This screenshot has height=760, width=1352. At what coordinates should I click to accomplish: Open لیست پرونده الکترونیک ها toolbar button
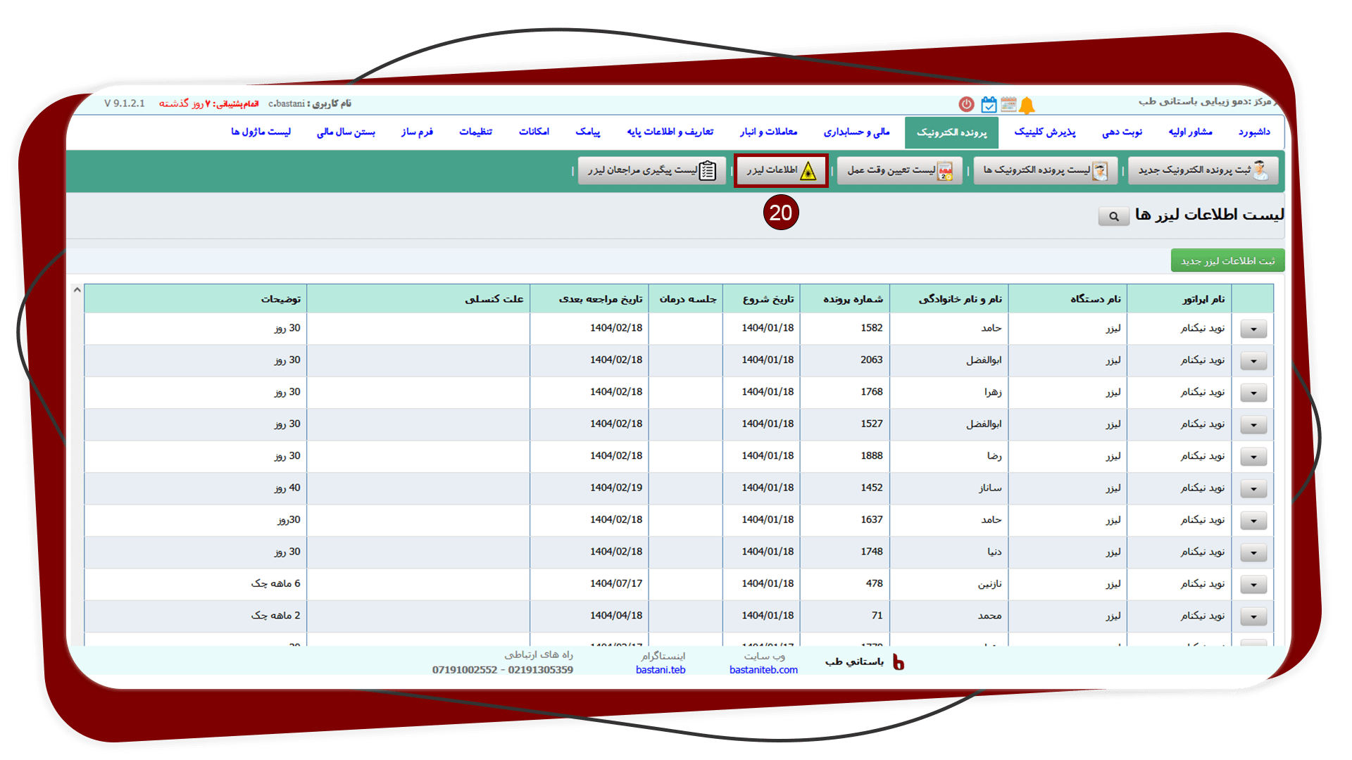coord(1045,170)
